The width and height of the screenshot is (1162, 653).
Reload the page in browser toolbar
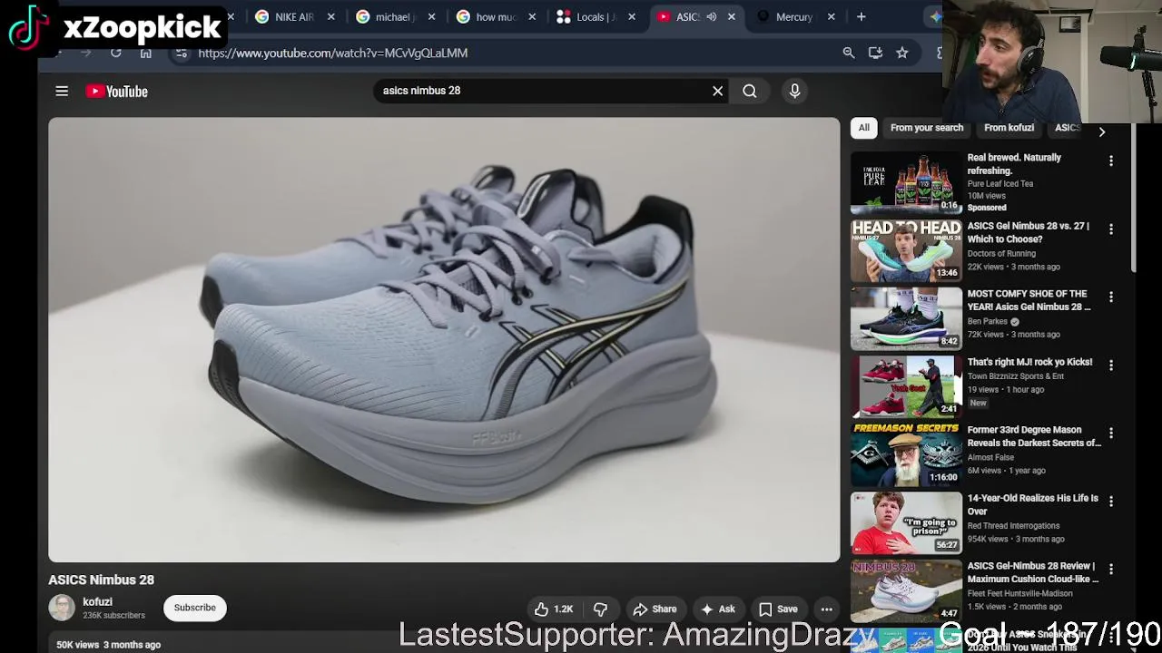tap(116, 53)
